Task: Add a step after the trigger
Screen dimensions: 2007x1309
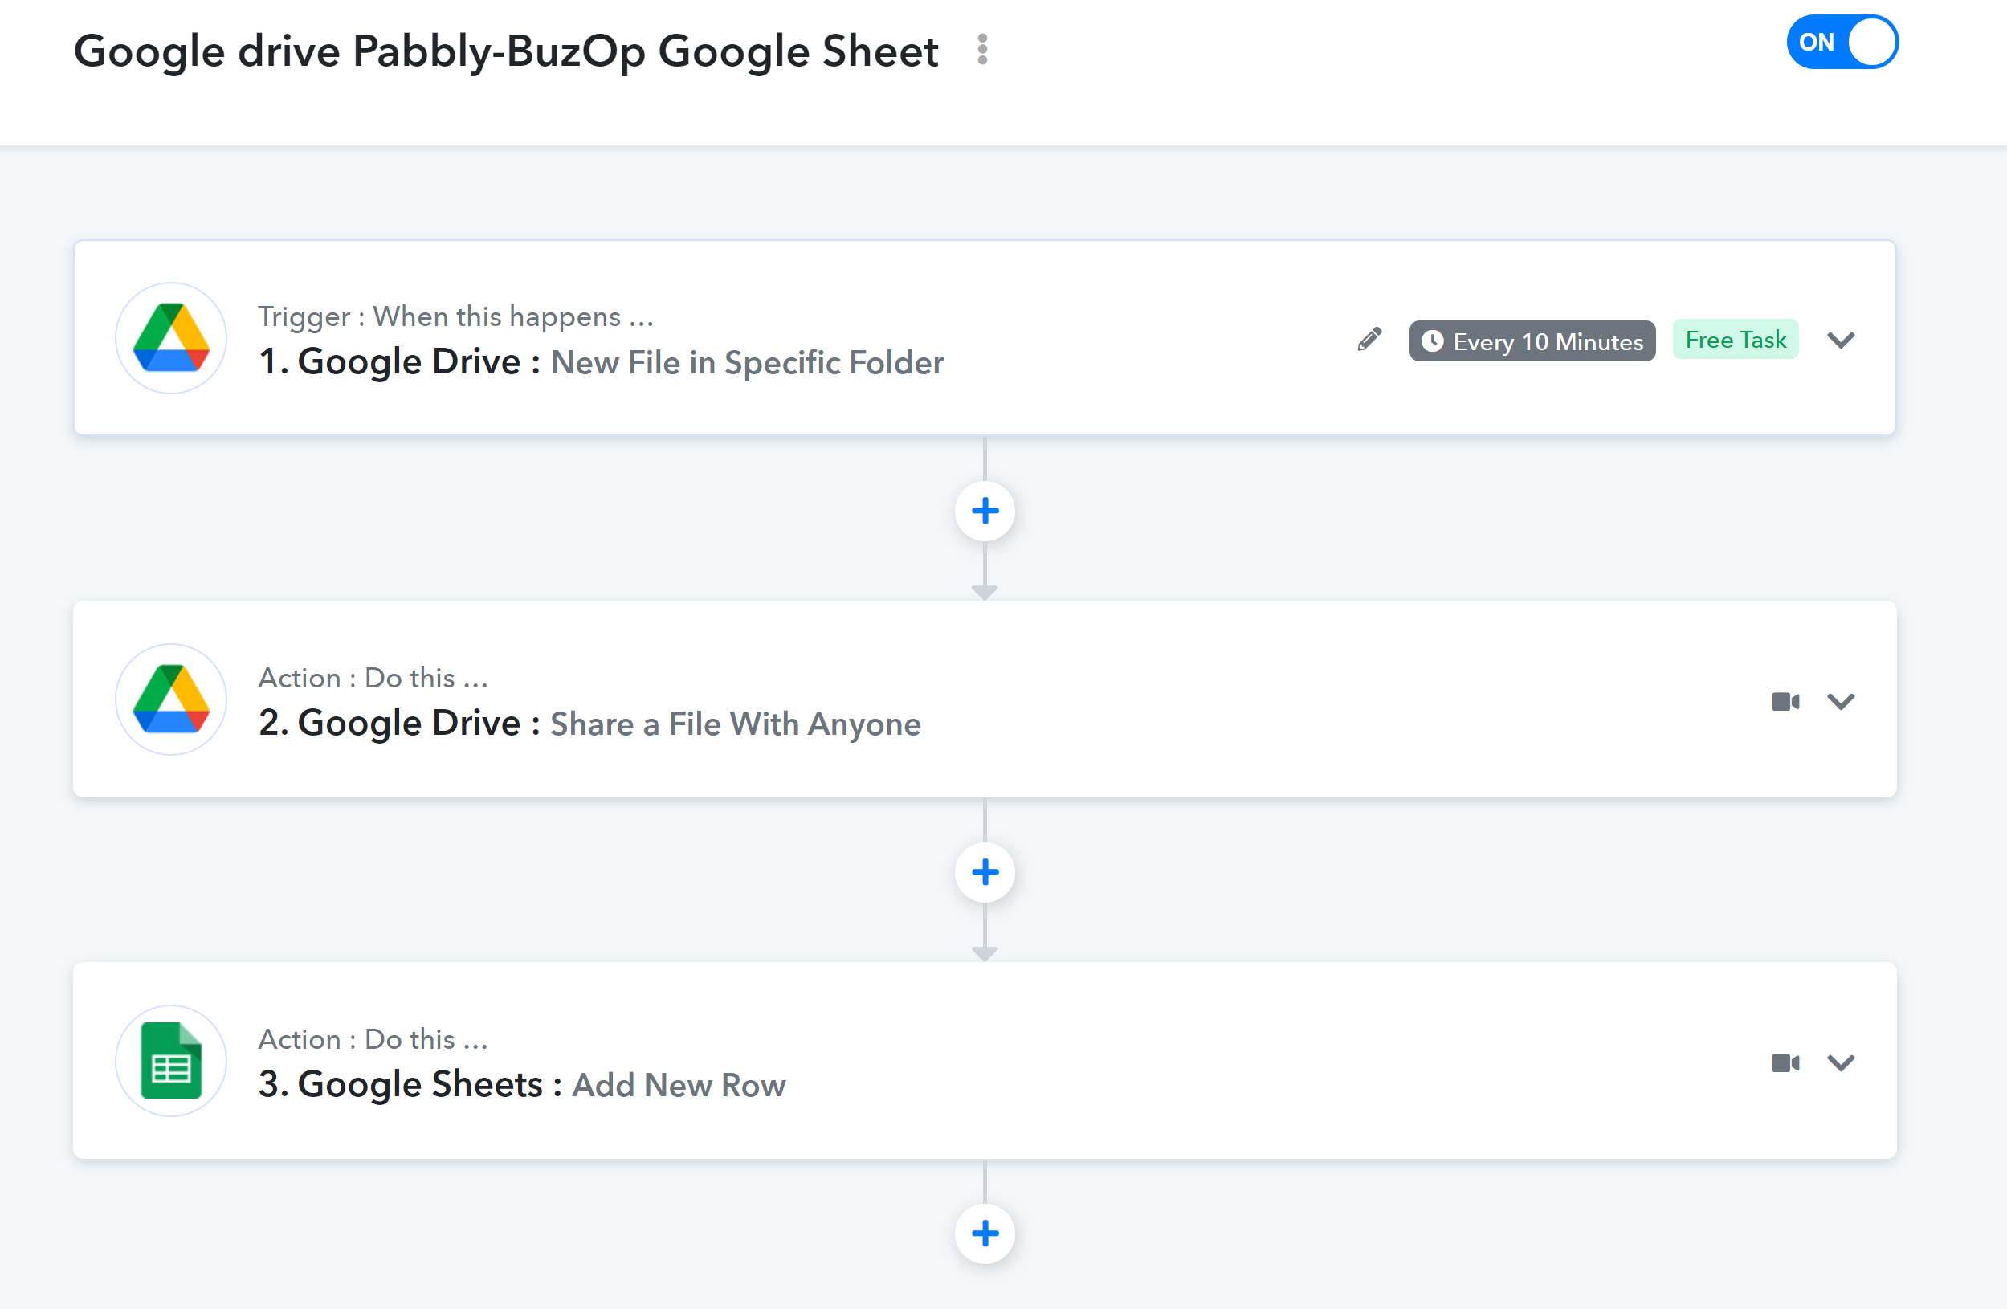Action: [985, 511]
